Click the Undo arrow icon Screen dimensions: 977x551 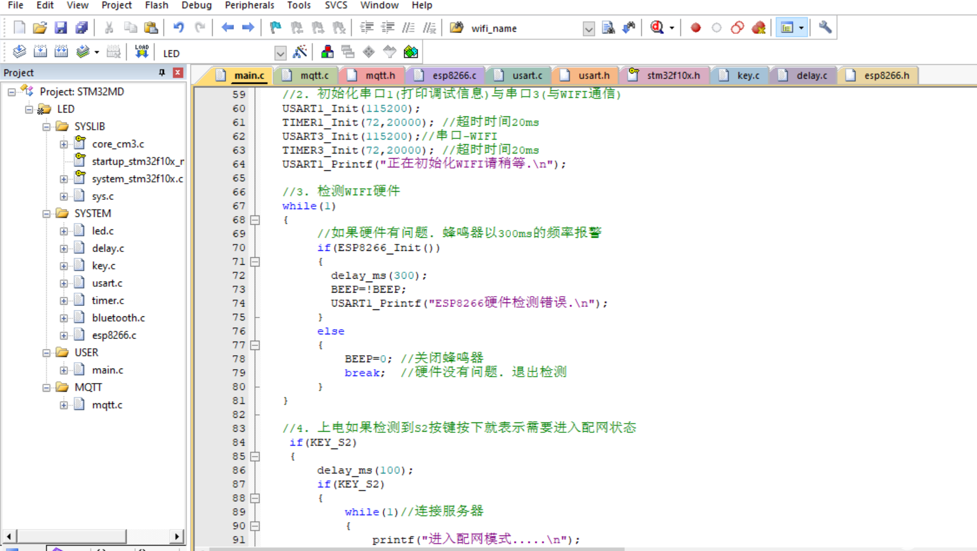coord(178,28)
